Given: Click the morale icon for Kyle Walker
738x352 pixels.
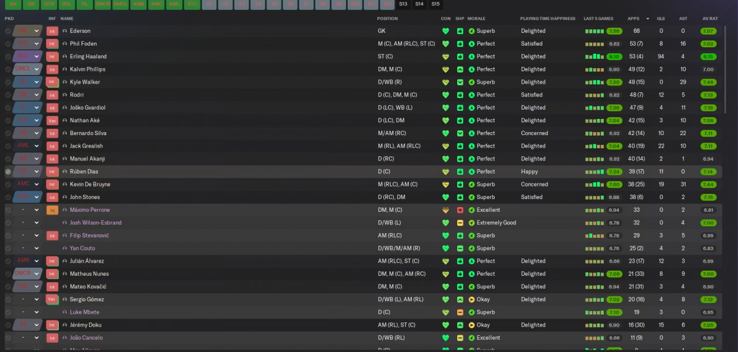Looking at the screenshot, I should click(x=472, y=82).
